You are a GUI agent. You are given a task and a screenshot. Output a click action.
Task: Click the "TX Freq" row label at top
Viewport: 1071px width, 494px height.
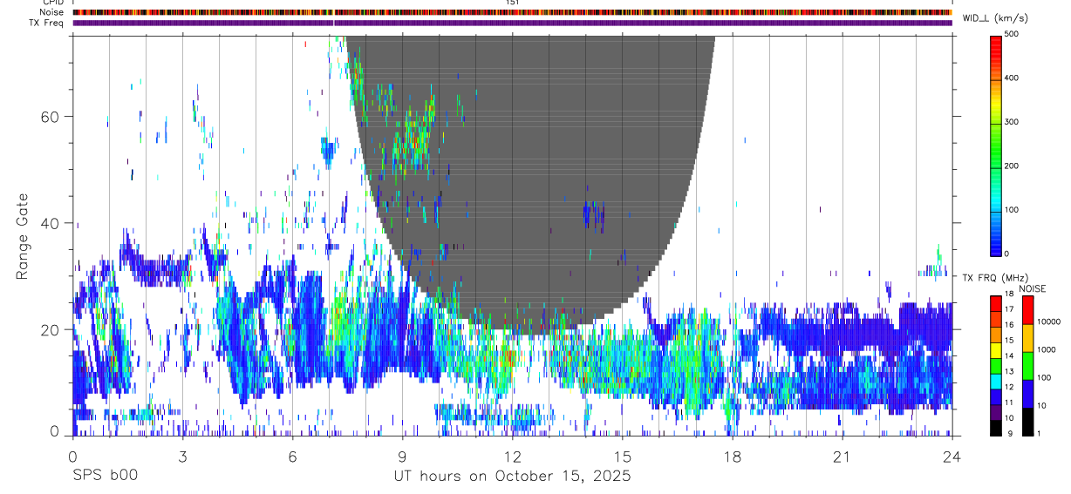point(46,23)
